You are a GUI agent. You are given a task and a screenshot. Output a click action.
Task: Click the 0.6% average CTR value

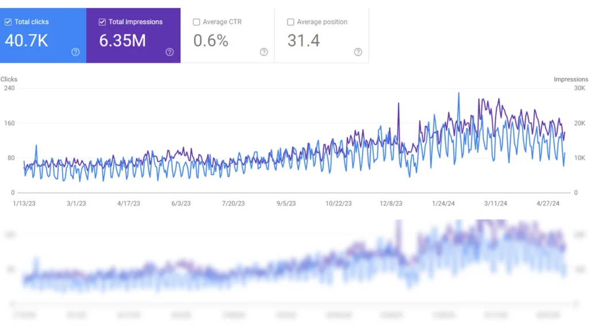(211, 41)
